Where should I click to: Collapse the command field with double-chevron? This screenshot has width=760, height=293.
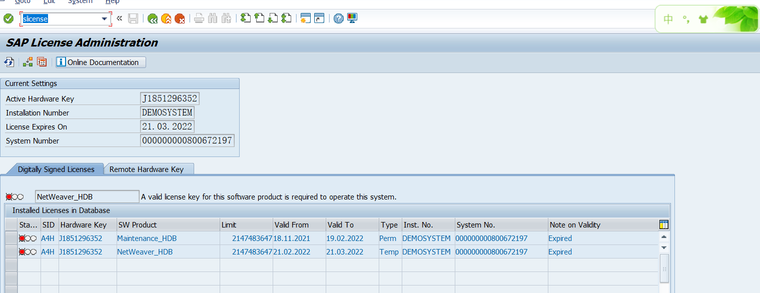[119, 19]
